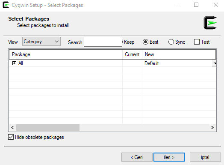
Task: Close the Cygwin Setup window
Action: (x=216, y=5)
